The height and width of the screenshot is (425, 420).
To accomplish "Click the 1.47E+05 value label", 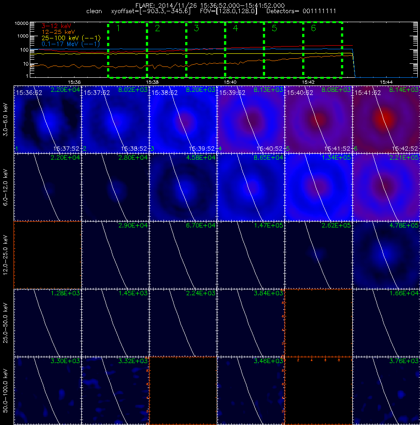I will (x=268, y=225).
